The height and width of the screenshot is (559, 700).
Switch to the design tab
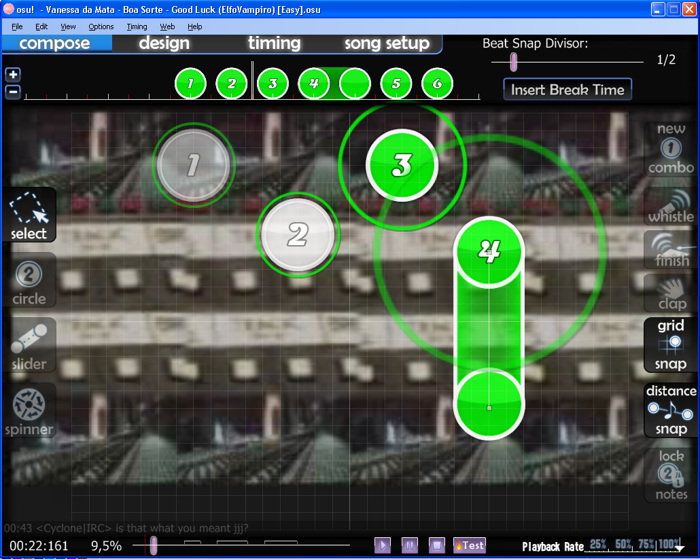tap(164, 43)
